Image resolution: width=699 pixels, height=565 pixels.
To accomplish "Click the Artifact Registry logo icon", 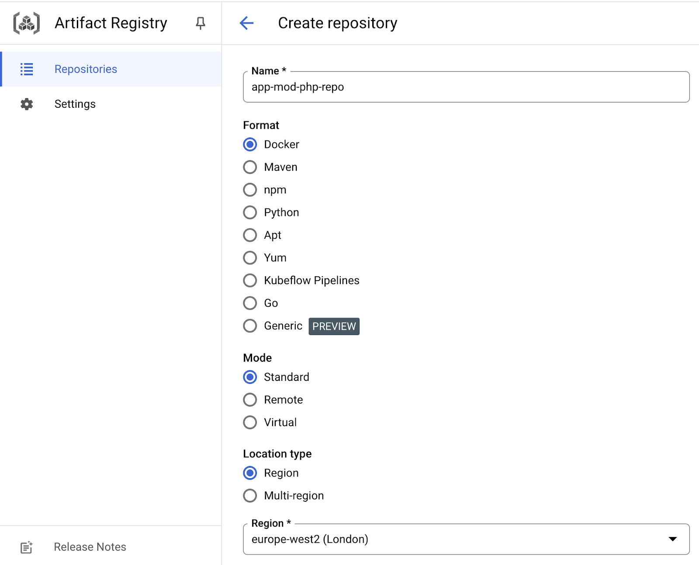I will [x=27, y=23].
